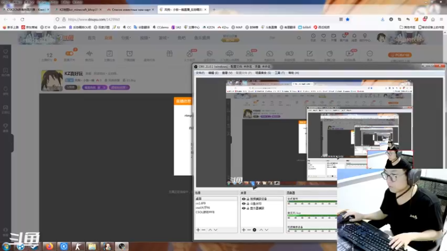Toggle the lock on the 显示器捕获 source
This screenshot has width=447, height=251.
pyautogui.click(x=248, y=208)
